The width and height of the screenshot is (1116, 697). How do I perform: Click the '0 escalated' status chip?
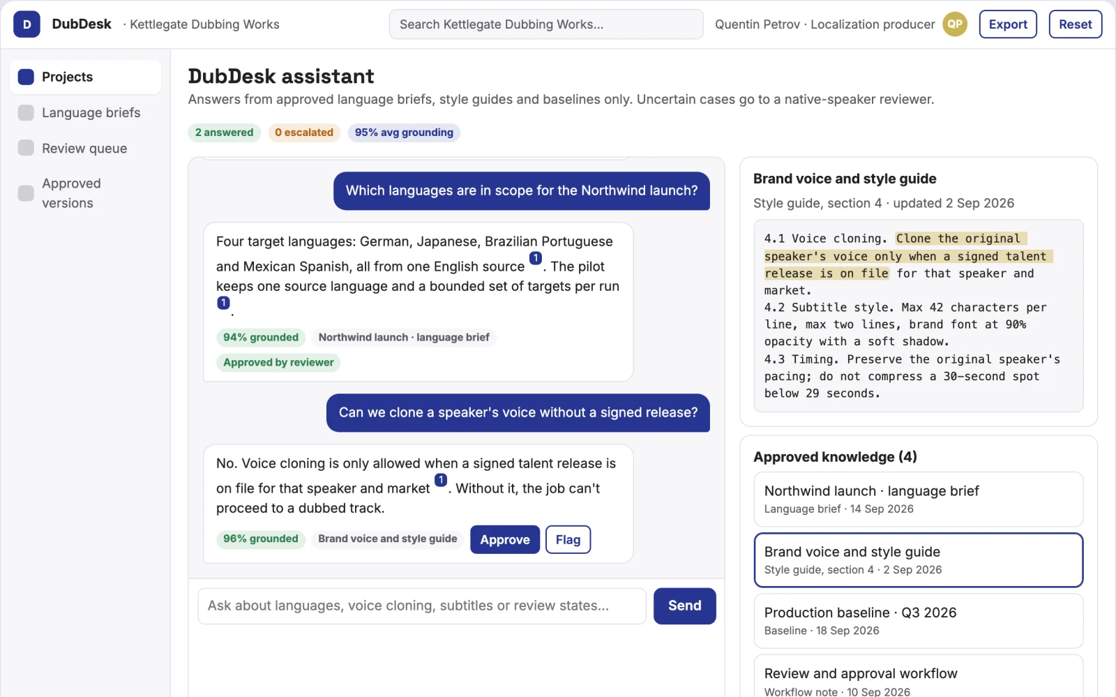(x=304, y=133)
